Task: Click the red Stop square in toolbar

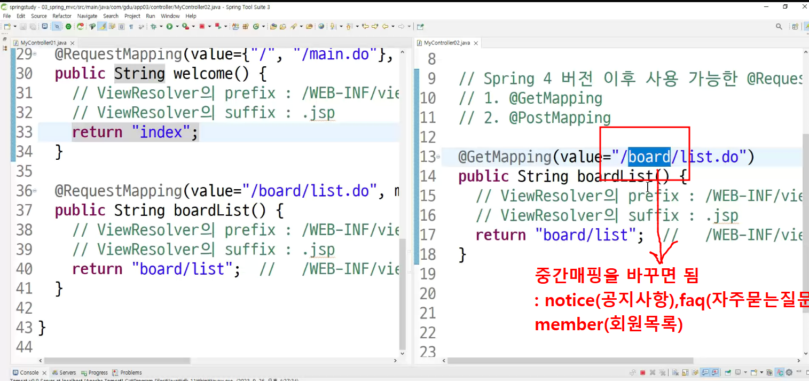Action: [x=201, y=26]
